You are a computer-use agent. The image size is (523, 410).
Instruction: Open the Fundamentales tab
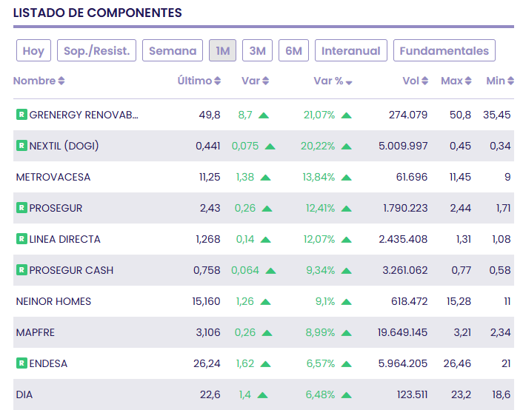click(444, 50)
